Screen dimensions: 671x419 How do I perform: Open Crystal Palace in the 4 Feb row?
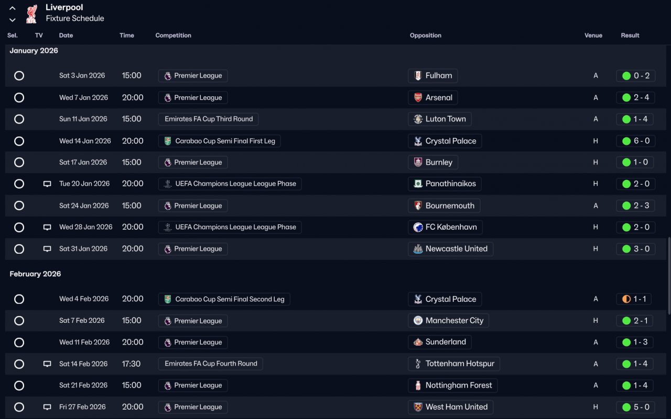click(445, 299)
